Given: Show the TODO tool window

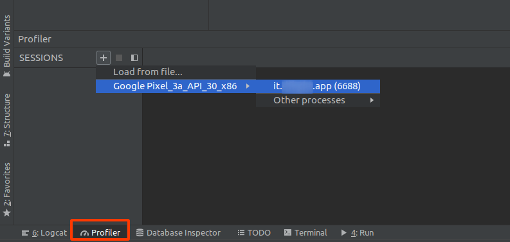Looking at the screenshot, I should pyautogui.click(x=254, y=233).
